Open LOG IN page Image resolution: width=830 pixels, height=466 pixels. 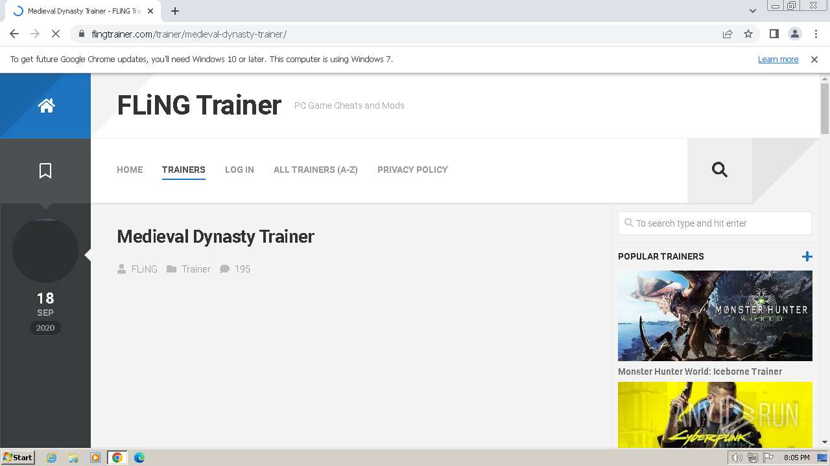tap(239, 170)
